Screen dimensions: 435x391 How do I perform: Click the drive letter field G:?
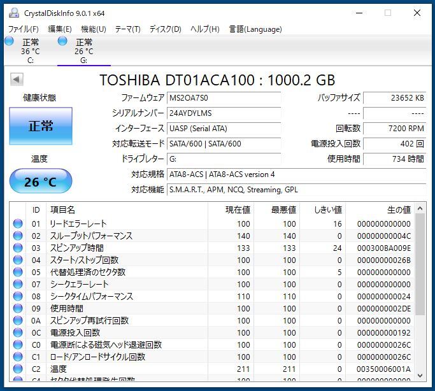tap(224, 159)
